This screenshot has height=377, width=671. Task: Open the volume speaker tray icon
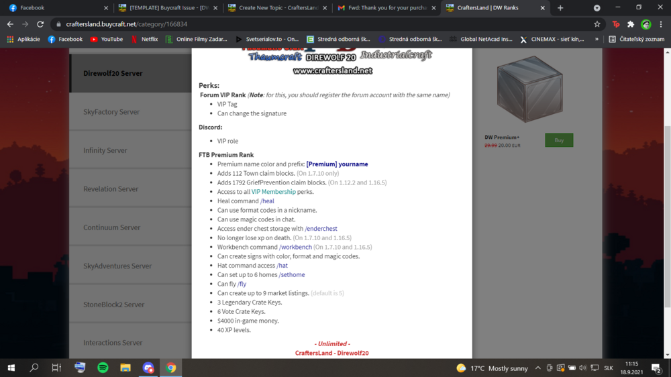click(x=582, y=368)
